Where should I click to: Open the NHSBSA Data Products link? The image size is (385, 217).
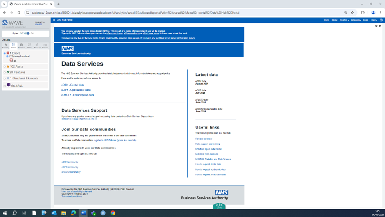click(x=207, y=154)
